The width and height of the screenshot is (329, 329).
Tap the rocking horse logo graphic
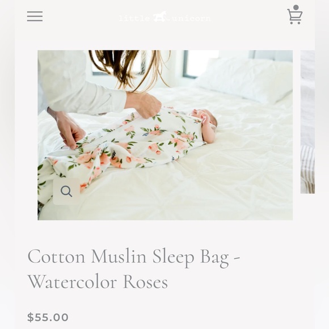pyautogui.click(x=160, y=16)
